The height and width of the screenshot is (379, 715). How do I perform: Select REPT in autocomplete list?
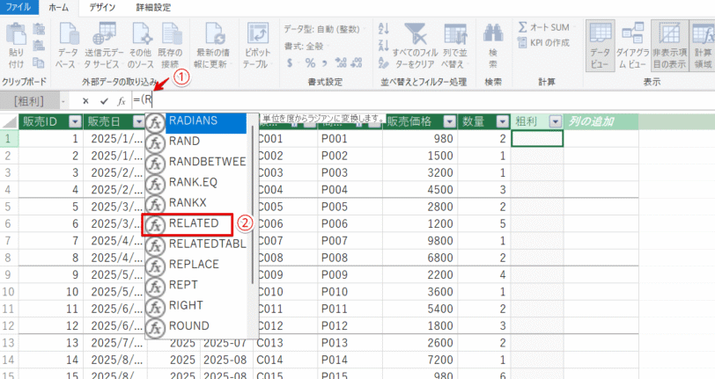coord(196,285)
